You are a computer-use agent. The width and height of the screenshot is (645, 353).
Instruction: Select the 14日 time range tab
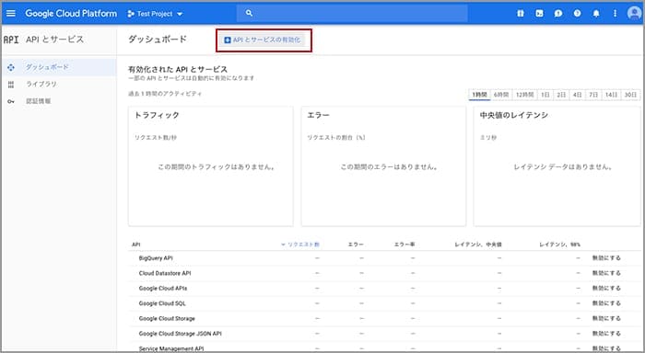pos(611,95)
